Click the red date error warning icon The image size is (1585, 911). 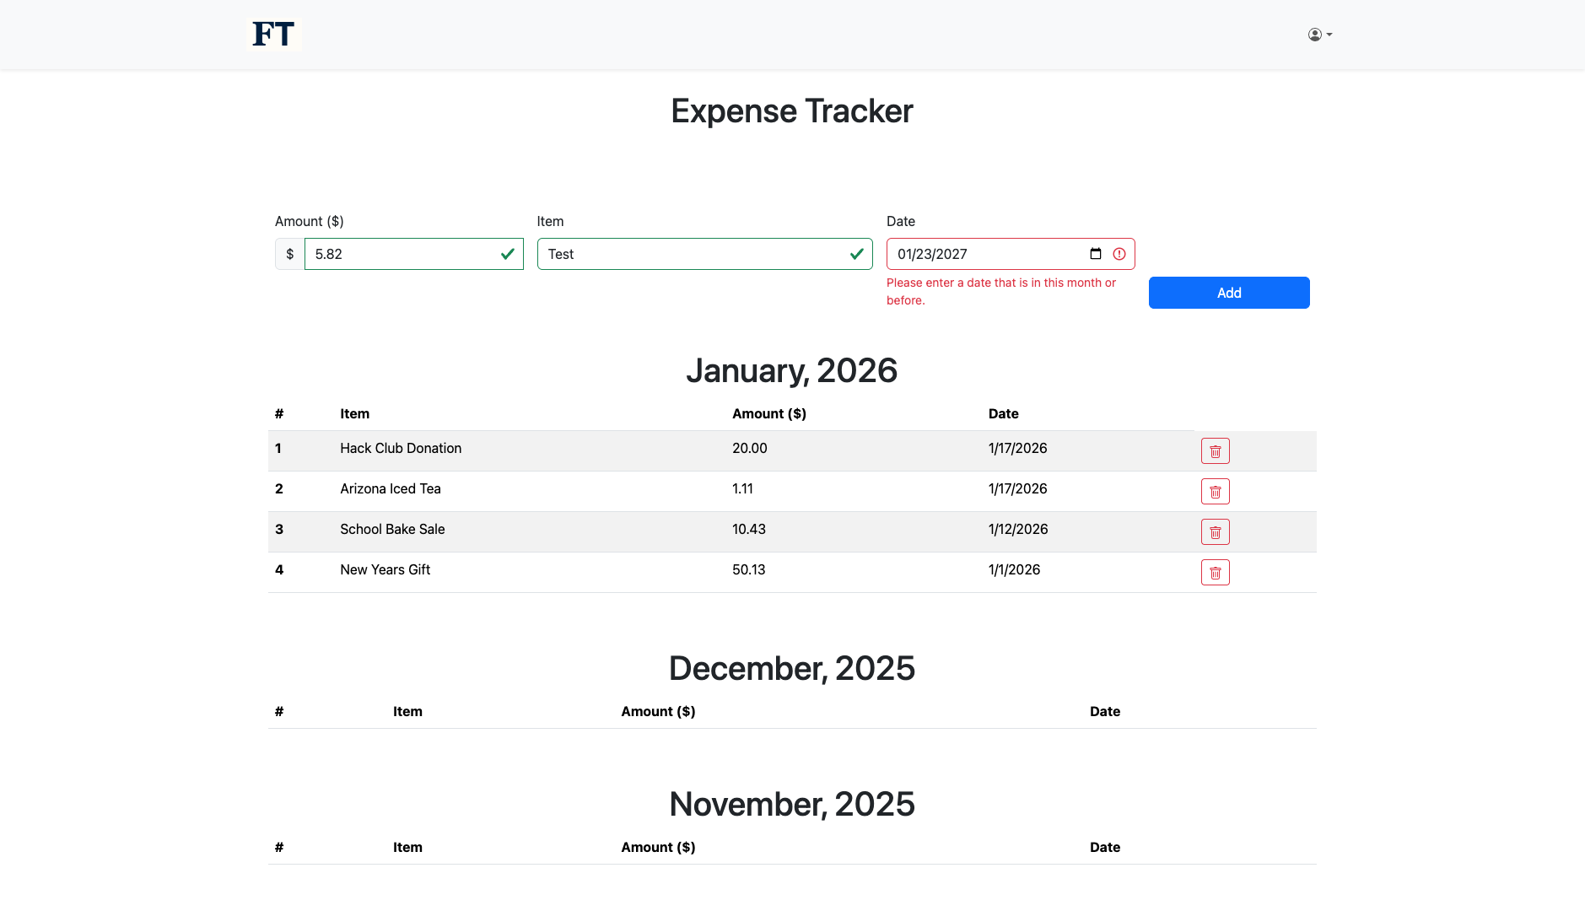pos(1119,254)
